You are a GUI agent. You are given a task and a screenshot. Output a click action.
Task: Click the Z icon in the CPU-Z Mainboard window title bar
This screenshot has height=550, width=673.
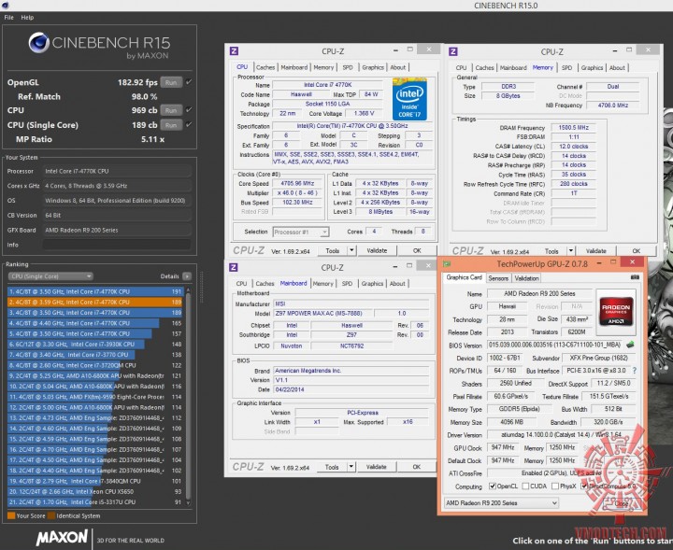(234, 267)
